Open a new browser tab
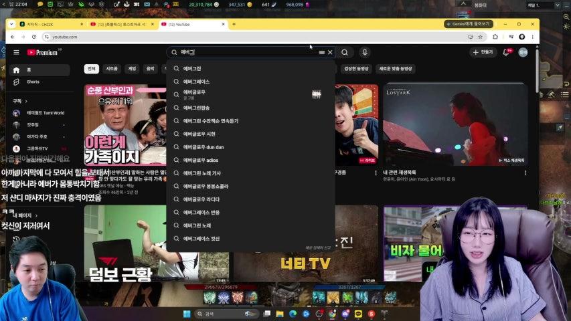 [x=234, y=24]
